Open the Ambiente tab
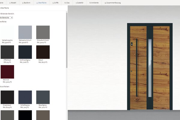Image resolution: width=180 pixels, height=120 pixels. point(94,2)
